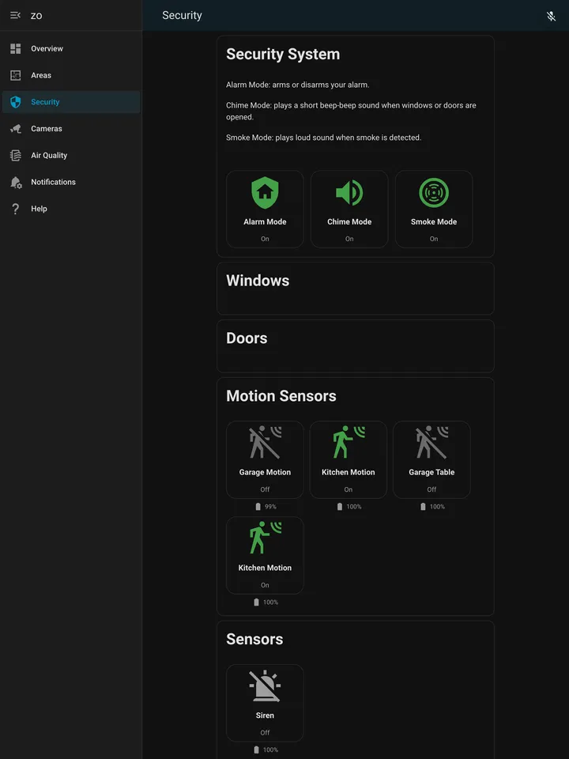Click the muted microphone icon in header
The height and width of the screenshot is (759, 569).
click(x=551, y=16)
